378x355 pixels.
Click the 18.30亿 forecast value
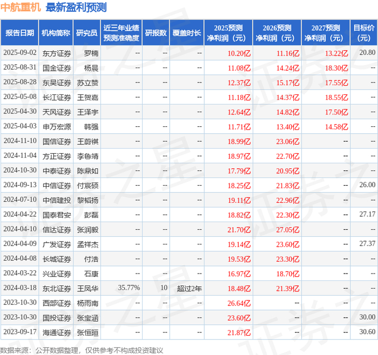(x=336, y=68)
